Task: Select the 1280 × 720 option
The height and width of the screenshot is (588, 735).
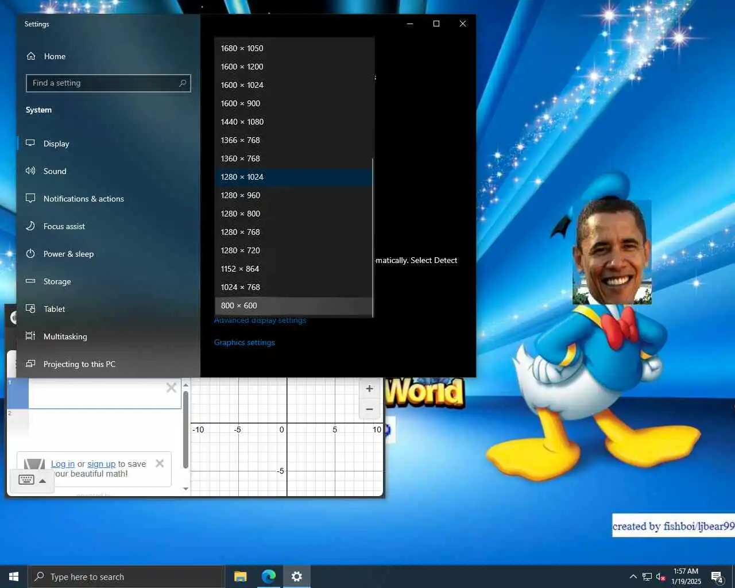Action: coord(294,250)
